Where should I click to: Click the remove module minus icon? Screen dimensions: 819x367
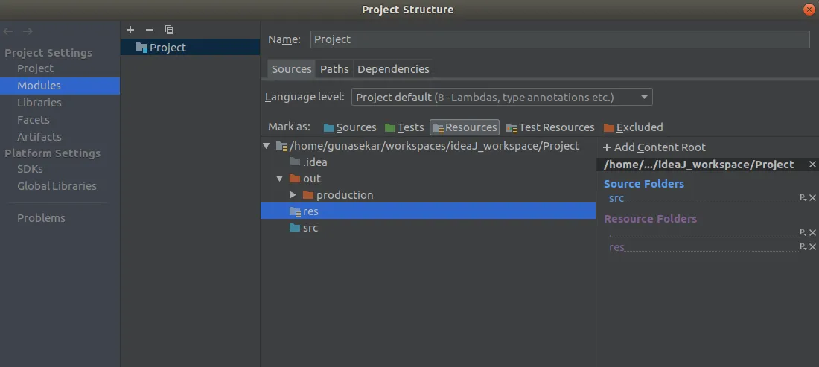click(149, 30)
